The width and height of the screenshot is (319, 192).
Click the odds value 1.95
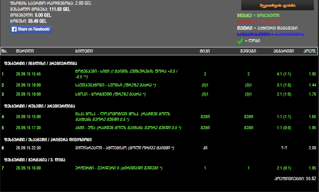pyautogui.click(x=312, y=74)
